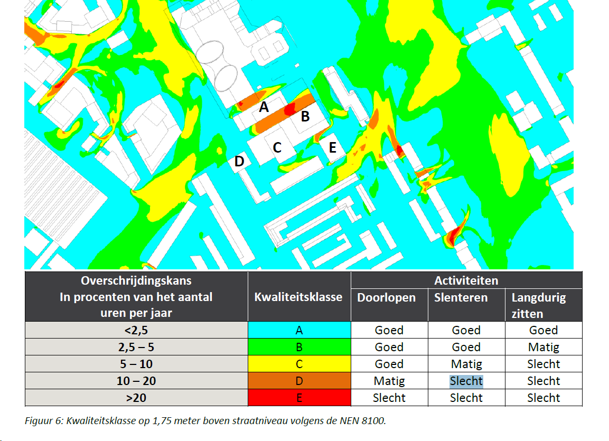
Task: Click map label C on the building
Action: pyautogui.click(x=277, y=147)
